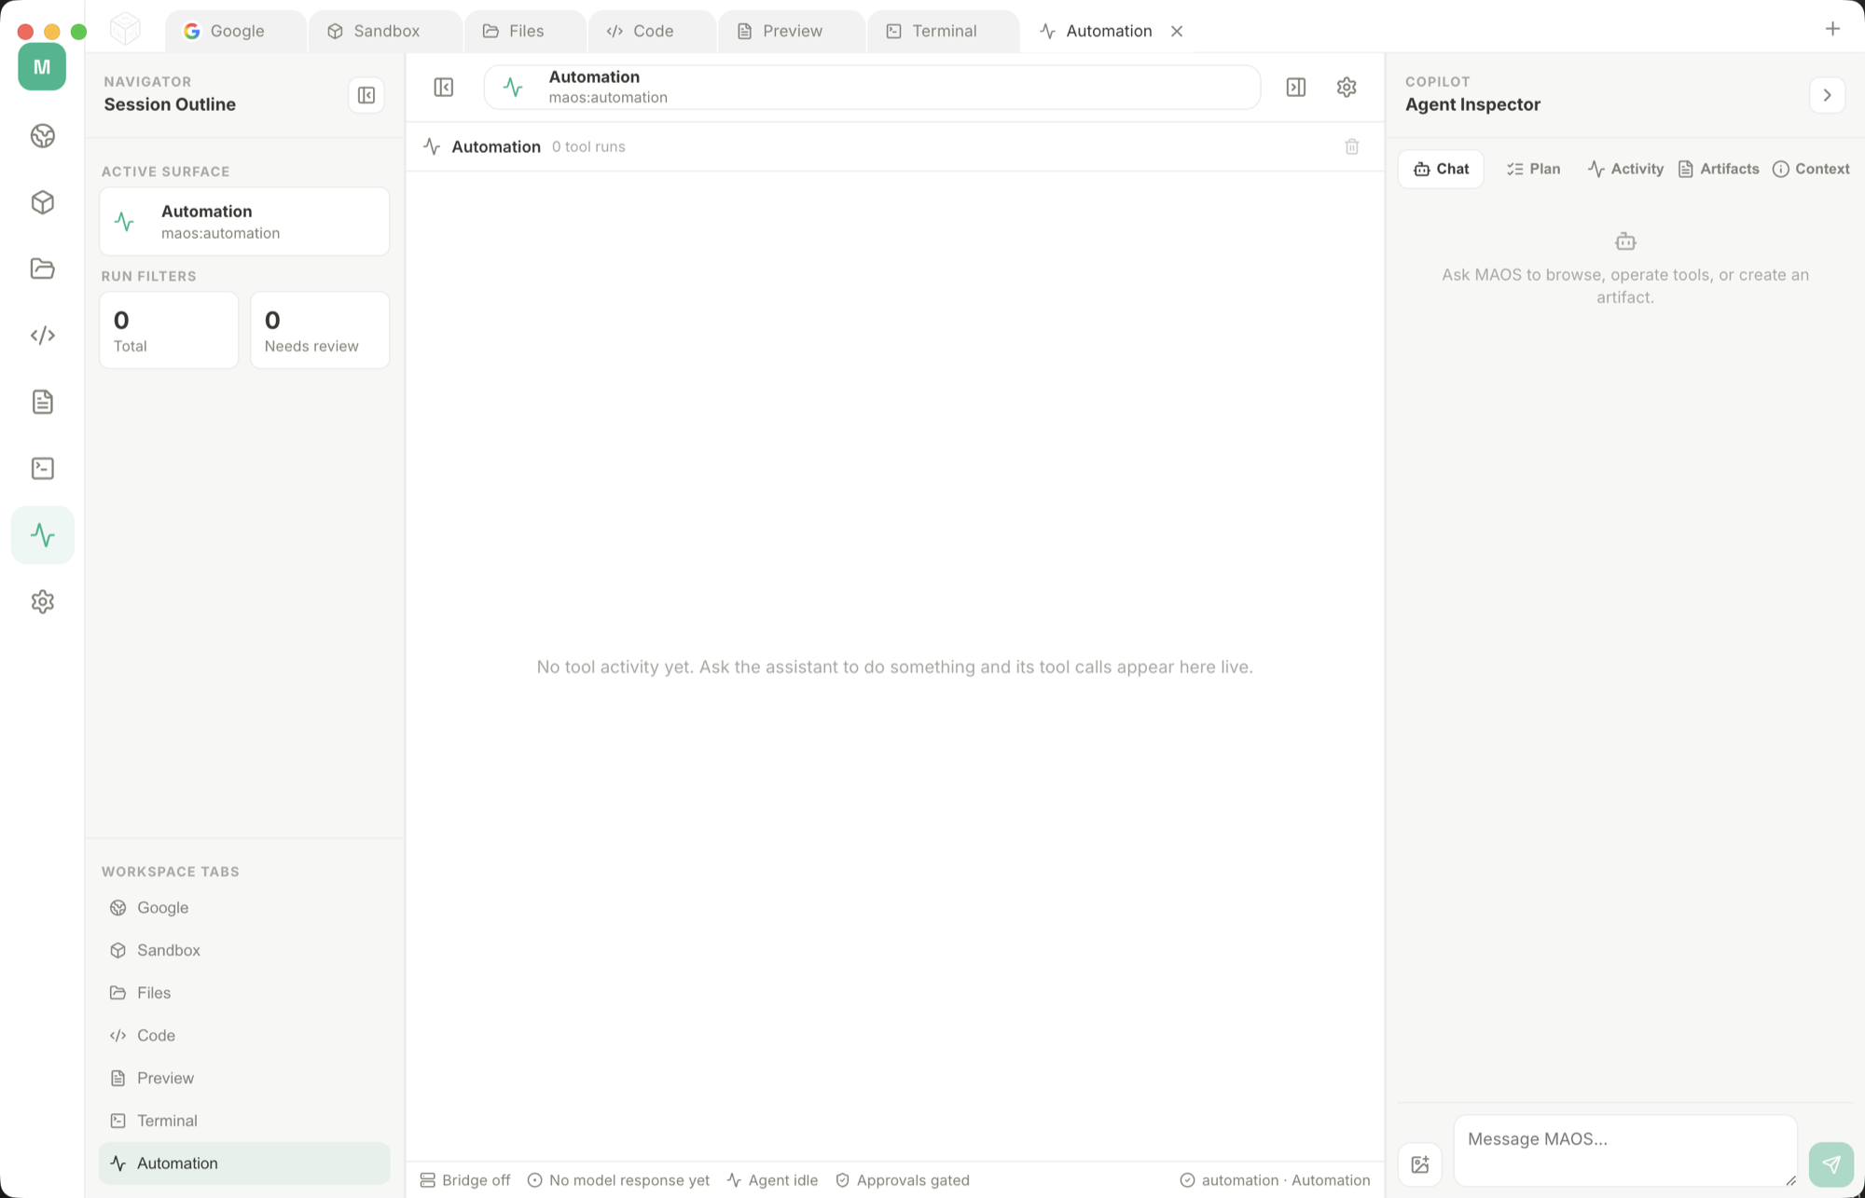The width and height of the screenshot is (1865, 1198).
Task: Filter runs by Needs review count
Action: coord(320,330)
